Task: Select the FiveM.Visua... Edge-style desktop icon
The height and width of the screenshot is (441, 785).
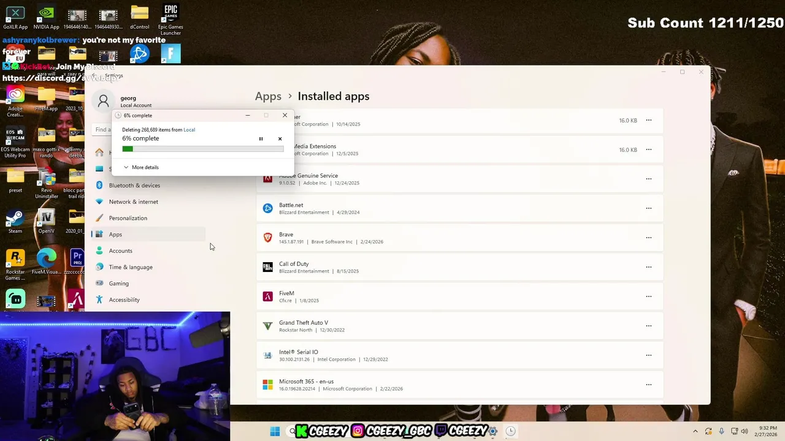Action: click(46, 262)
